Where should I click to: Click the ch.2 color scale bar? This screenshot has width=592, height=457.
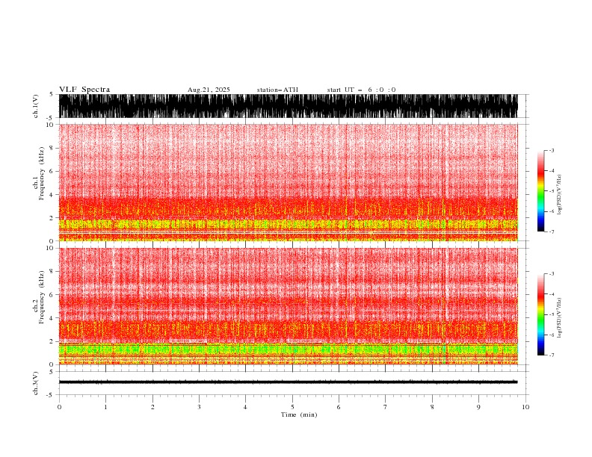[540, 314]
